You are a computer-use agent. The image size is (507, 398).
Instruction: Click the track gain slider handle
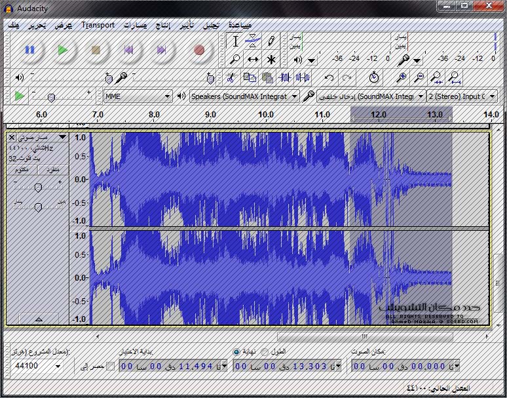click(x=38, y=188)
